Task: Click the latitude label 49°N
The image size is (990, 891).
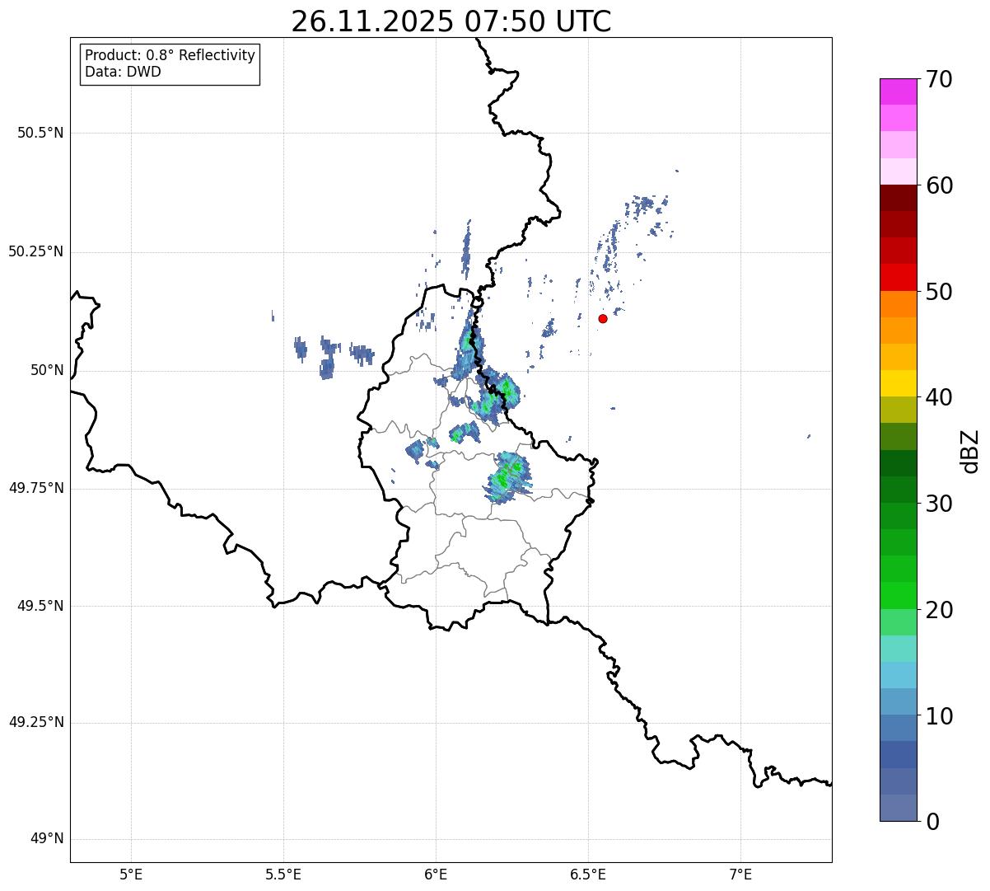Action: coord(47,839)
